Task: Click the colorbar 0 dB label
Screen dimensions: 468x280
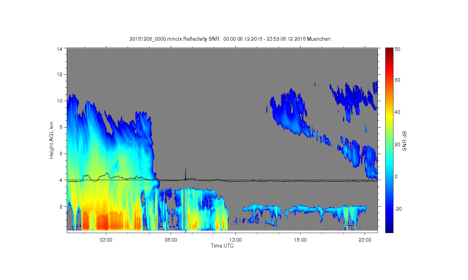Action: tap(396, 176)
